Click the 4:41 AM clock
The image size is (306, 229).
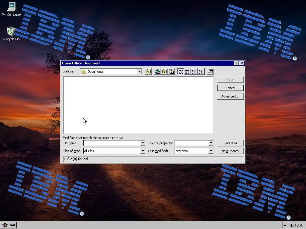click(x=296, y=225)
